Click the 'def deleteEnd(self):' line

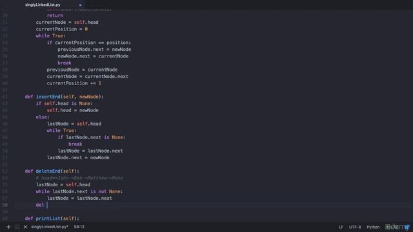click(x=52, y=171)
